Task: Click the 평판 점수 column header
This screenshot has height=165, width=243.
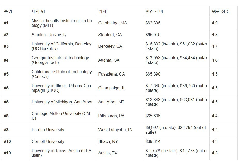Action: (x=220, y=12)
